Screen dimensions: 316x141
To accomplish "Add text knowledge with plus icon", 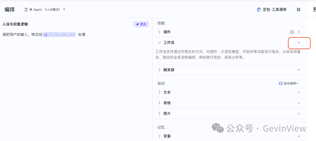I will (299, 92).
